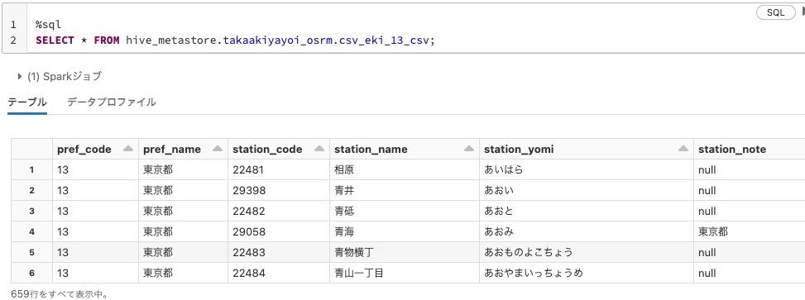The width and height of the screenshot is (805, 300).
Task: Select yomi cell あおものよこちょう
Action: click(587, 252)
